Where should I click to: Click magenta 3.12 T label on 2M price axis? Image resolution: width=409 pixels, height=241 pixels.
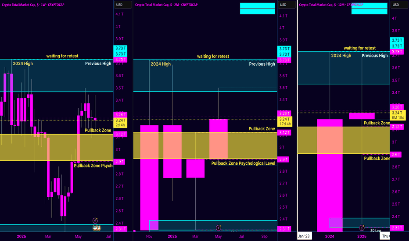284,133
